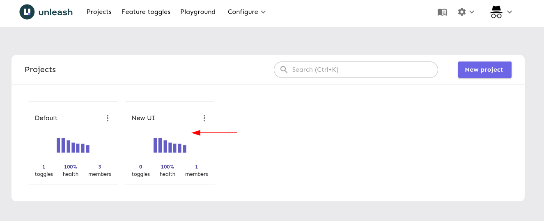Go to Projects in the top navigation
The width and height of the screenshot is (544, 221).
99,12
